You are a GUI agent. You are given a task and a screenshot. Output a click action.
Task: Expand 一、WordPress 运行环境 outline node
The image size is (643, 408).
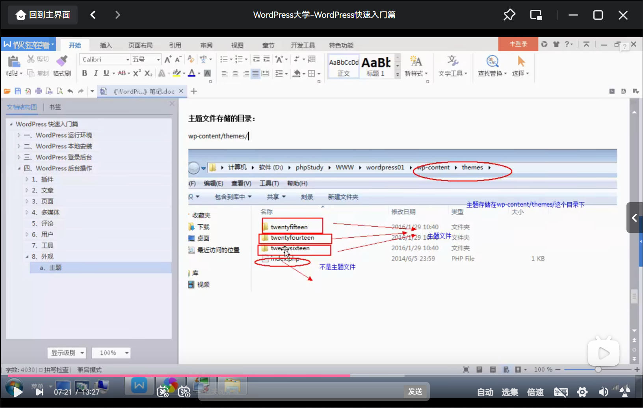[19, 135]
